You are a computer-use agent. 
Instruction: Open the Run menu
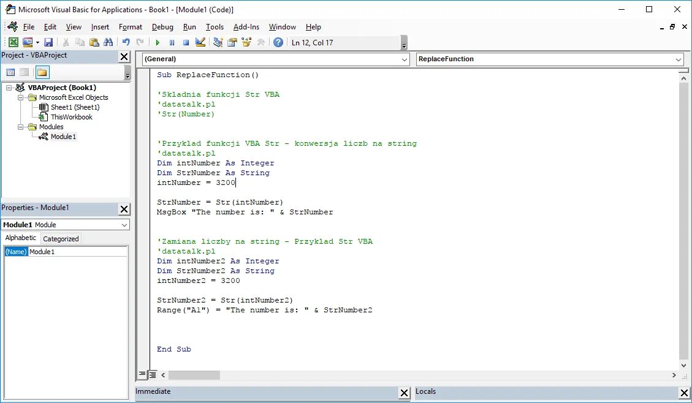coord(189,27)
